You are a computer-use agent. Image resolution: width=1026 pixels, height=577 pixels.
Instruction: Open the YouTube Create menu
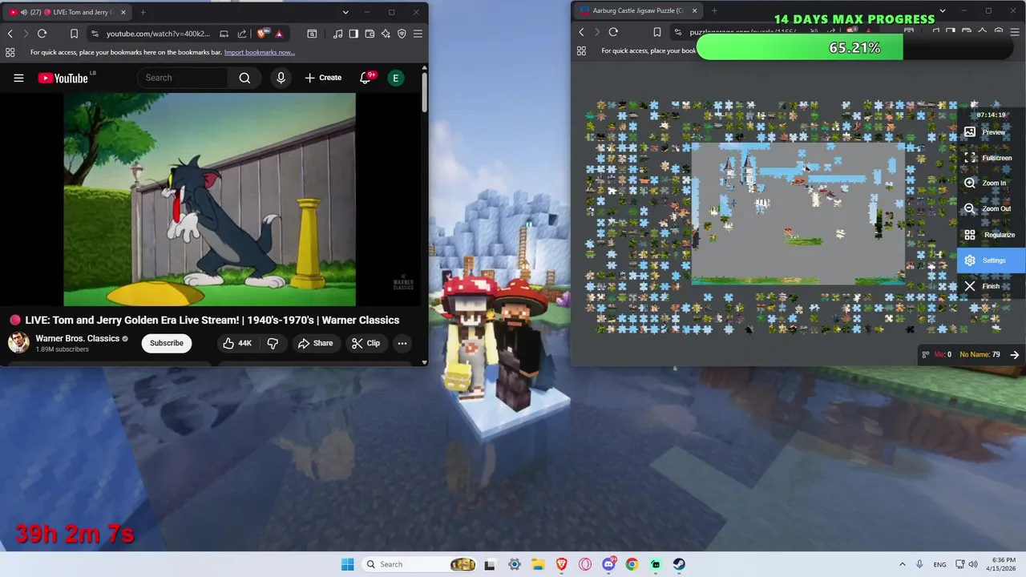323,78
